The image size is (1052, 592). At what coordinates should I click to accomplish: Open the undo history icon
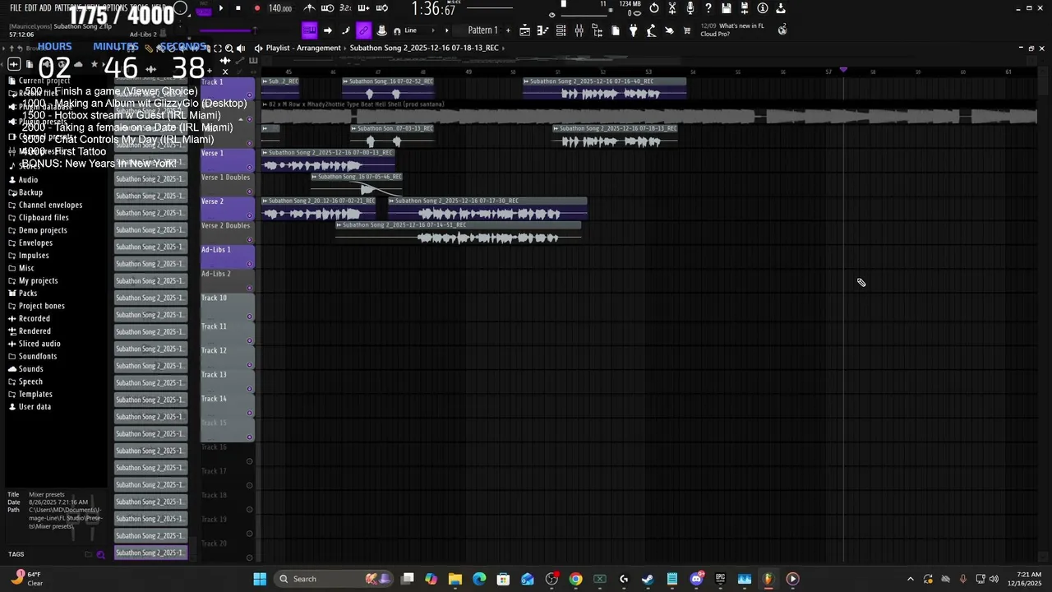[654, 8]
